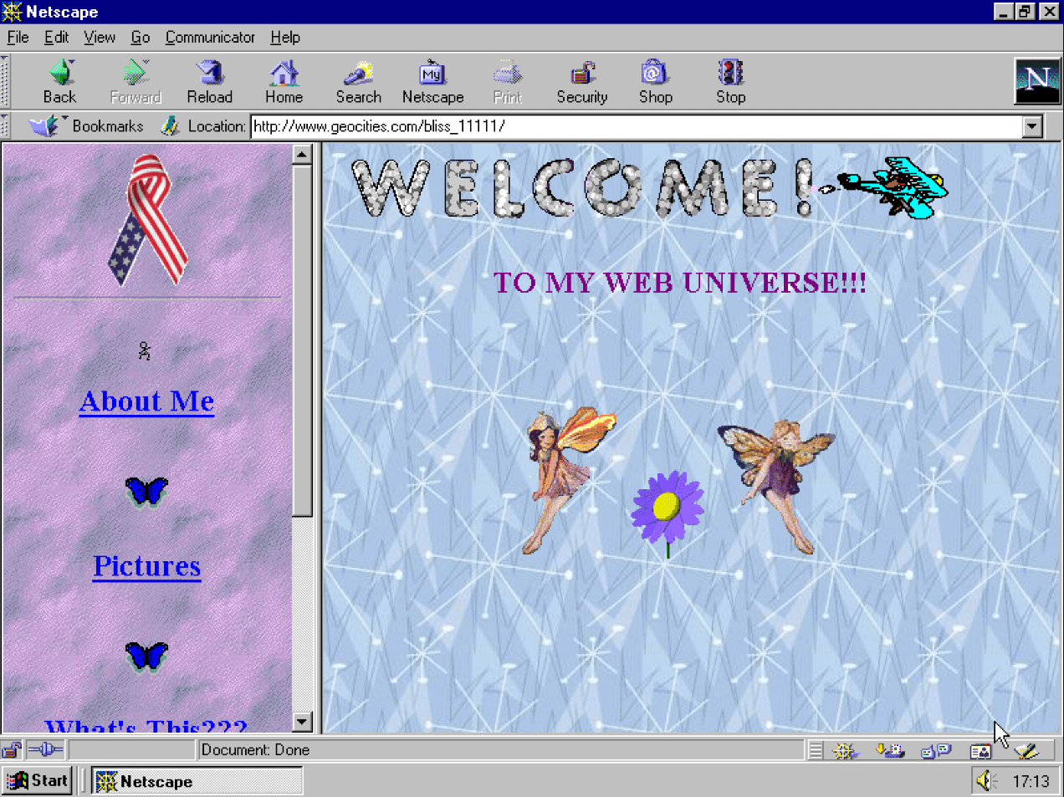
Task: Go to the Home page
Action: [x=284, y=82]
